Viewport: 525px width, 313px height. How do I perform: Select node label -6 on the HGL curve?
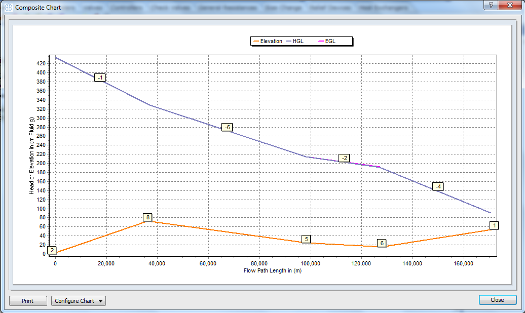tap(227, 127)
